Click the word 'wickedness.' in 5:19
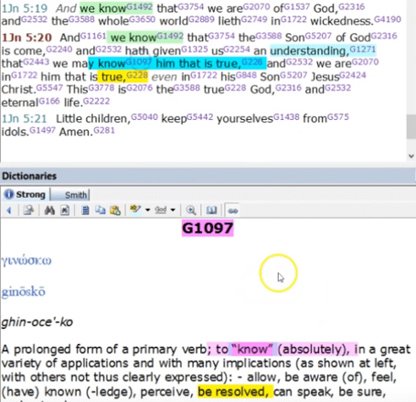Viewport: 416px width, 402px height. coord(342,21)
